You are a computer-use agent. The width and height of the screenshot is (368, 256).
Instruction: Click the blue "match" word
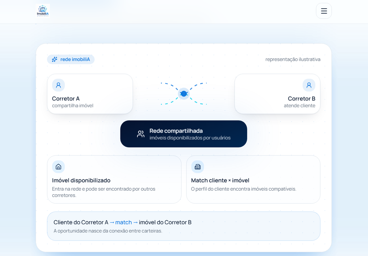(123, 222)
